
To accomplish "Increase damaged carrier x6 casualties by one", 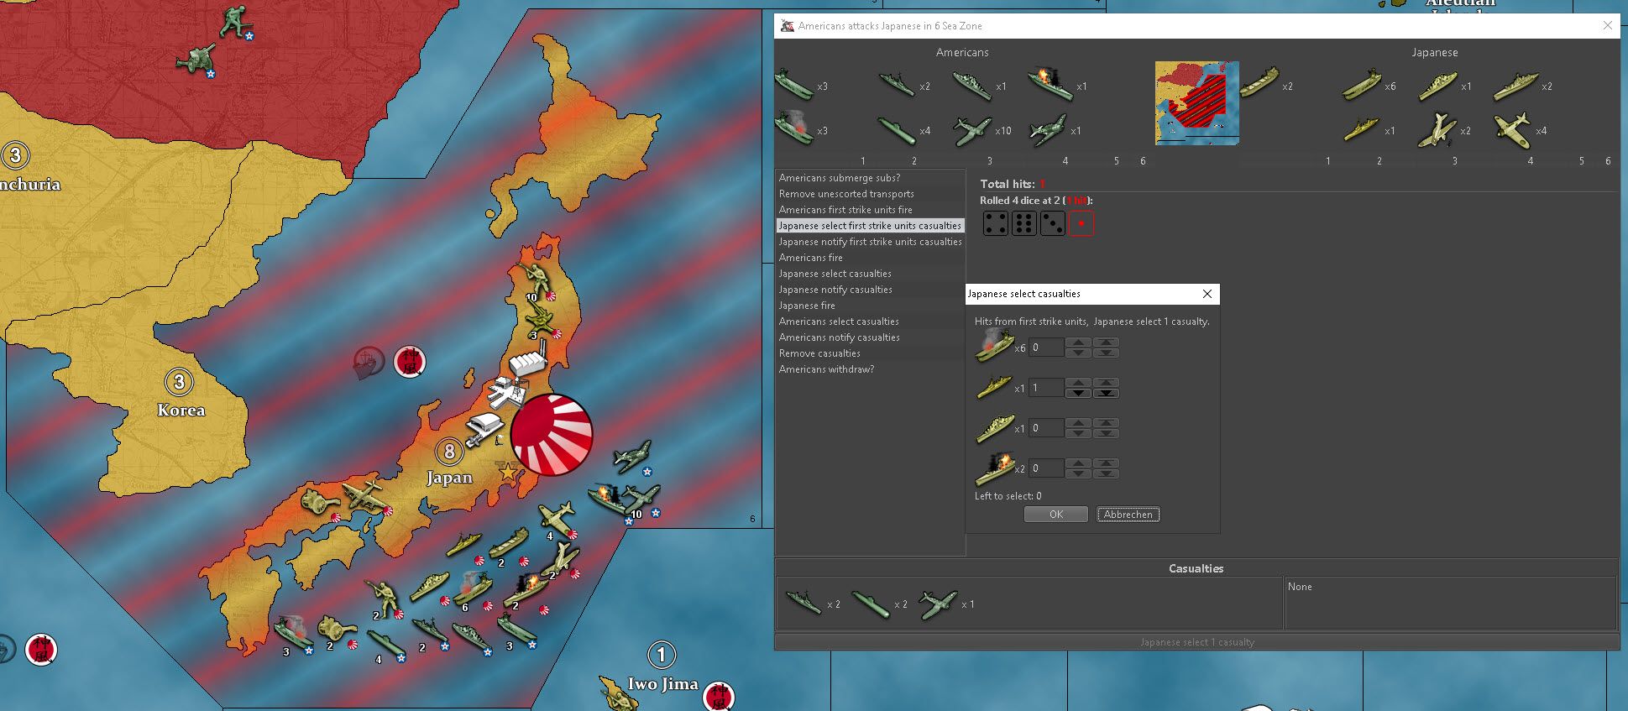I will coord(1078,342).
